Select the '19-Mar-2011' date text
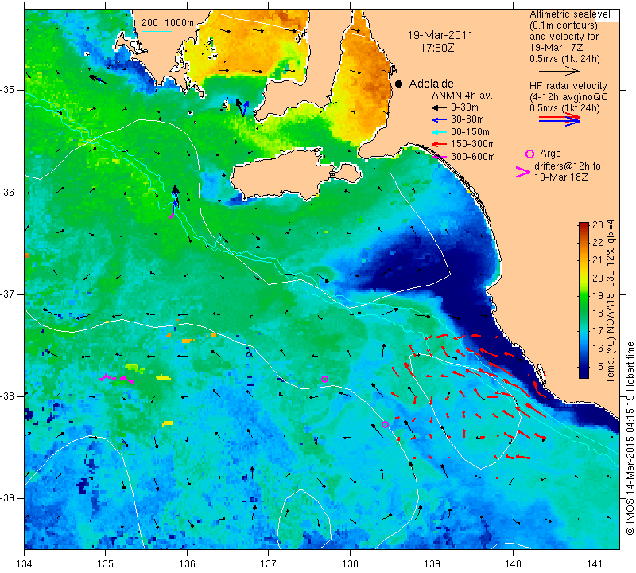636x573 pixels. click(440, 35)
